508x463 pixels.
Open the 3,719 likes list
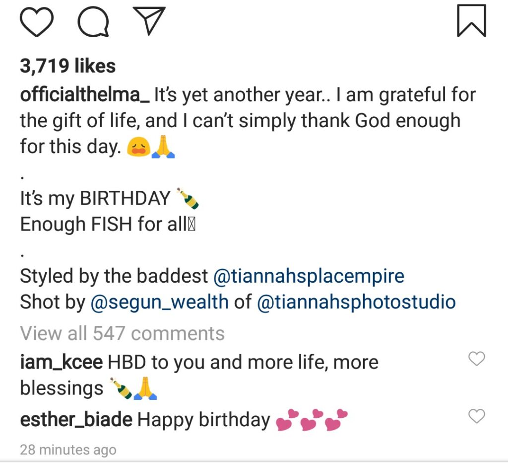coord(66,65)
